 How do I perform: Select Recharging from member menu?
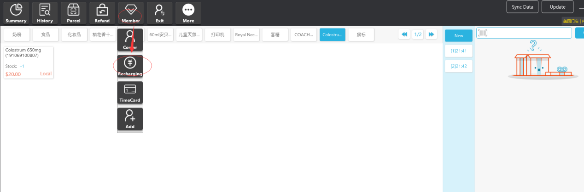pos(130,67)
